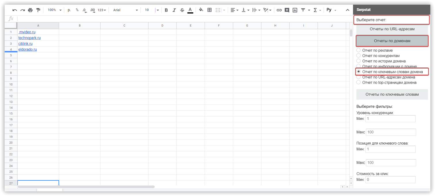This screenshot has width=435, height=196.
Task: Open the merge type dropdown arrow
Action: coord(224,10)
